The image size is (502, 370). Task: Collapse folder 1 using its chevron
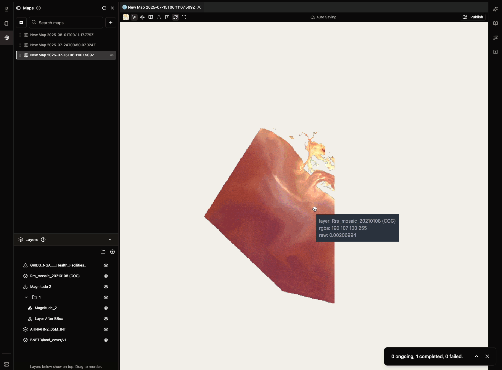click(x=26, y=297)
